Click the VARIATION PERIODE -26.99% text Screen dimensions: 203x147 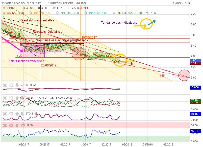(67, 3)
